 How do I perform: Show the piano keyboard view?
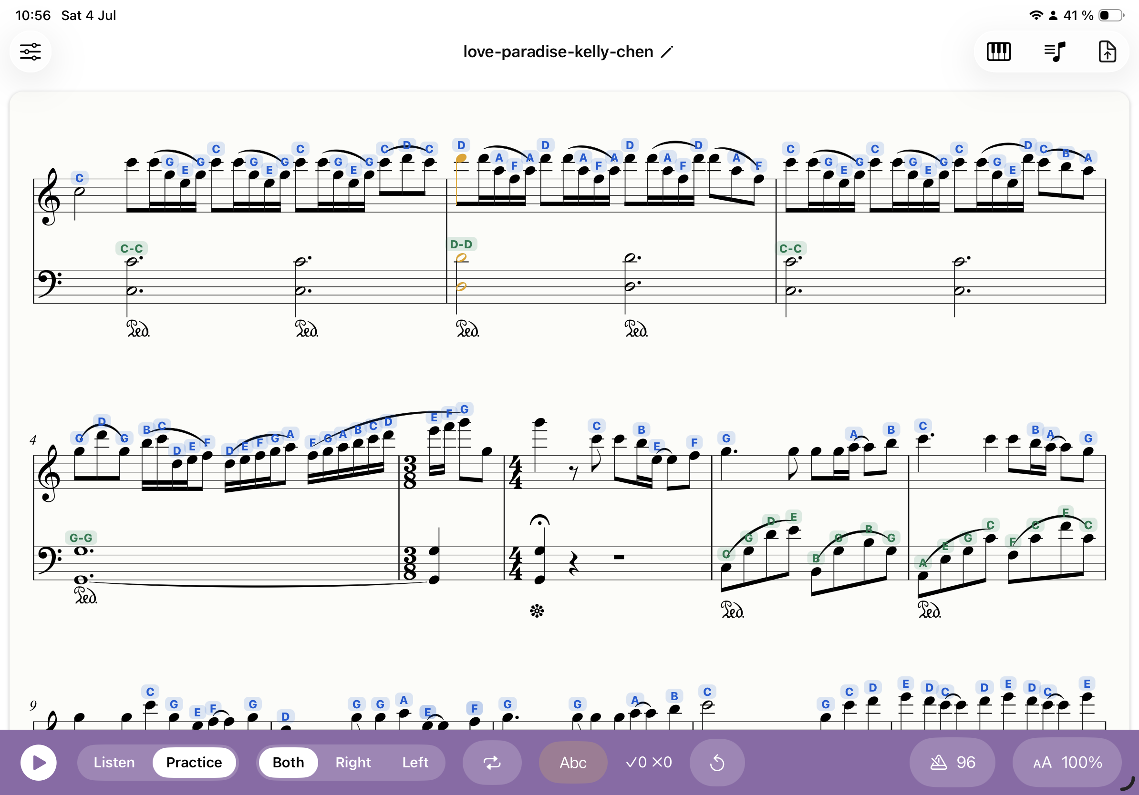(998, 51)
